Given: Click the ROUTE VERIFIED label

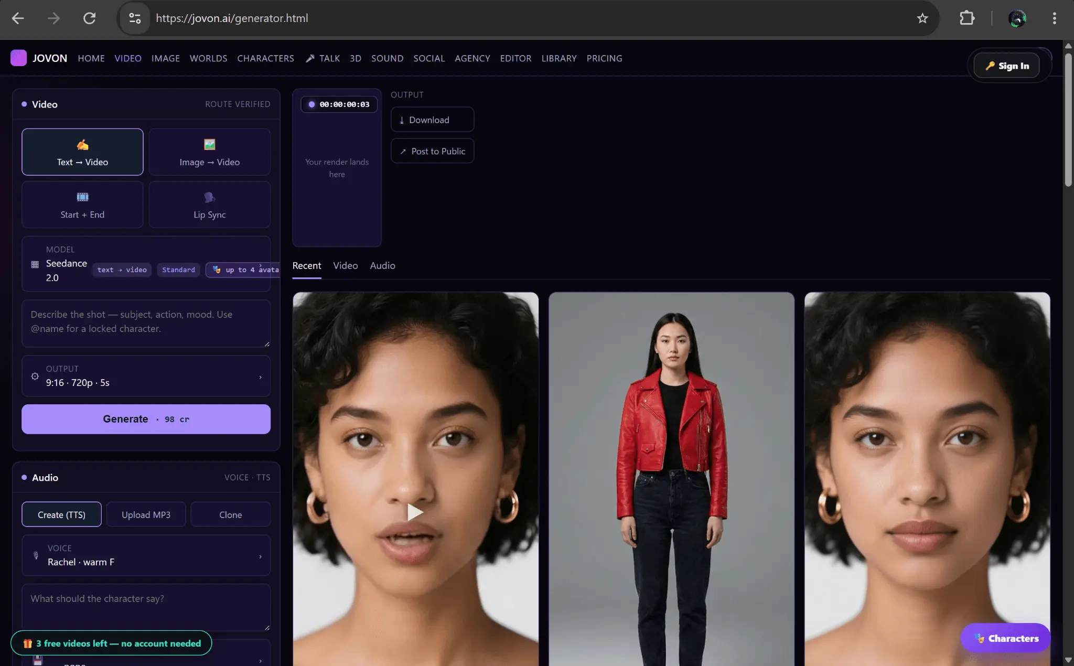Looking at the screenshot, I should pos(238,104).
